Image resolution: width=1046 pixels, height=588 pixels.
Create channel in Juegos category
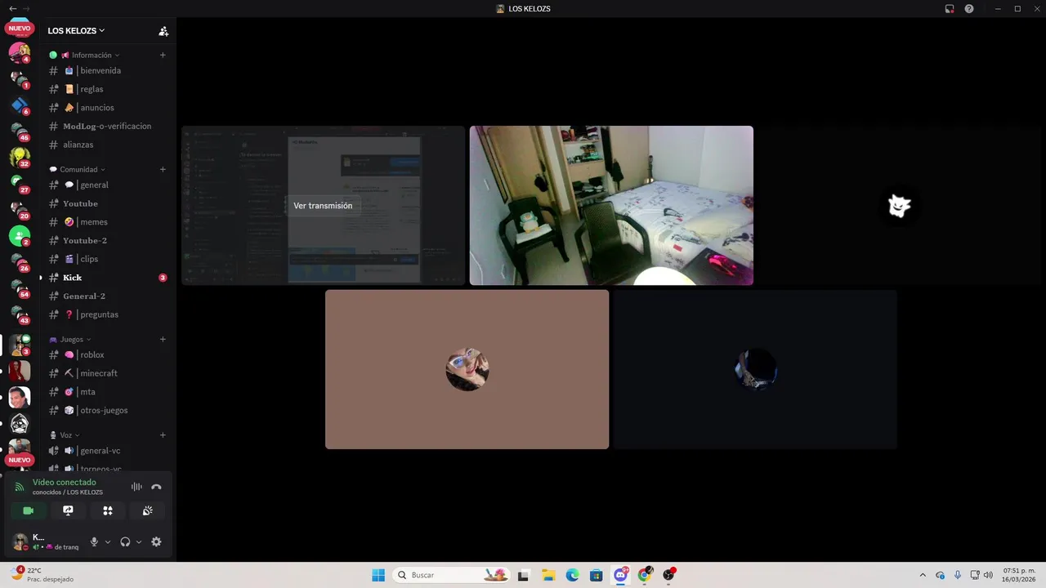point(163,339)
